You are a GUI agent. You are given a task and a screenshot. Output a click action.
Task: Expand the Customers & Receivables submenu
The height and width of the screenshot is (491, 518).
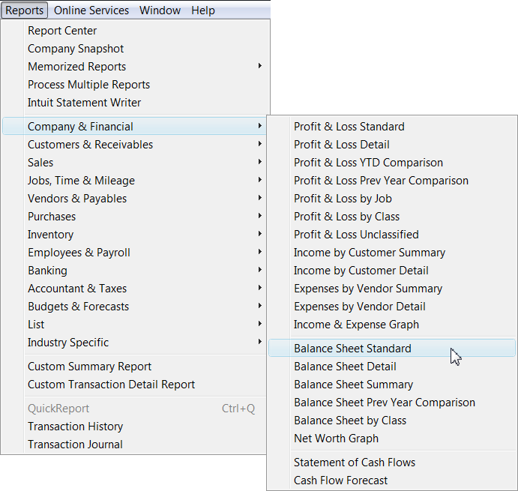point(90,145)
